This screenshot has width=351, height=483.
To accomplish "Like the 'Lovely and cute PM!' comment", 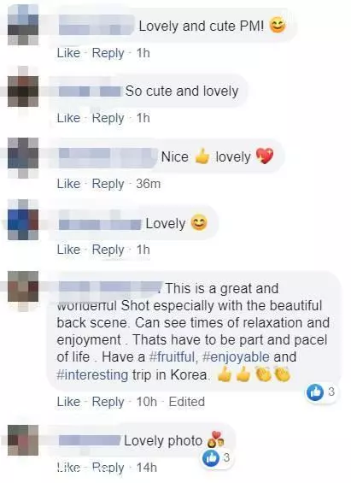I will click(68, 53).
